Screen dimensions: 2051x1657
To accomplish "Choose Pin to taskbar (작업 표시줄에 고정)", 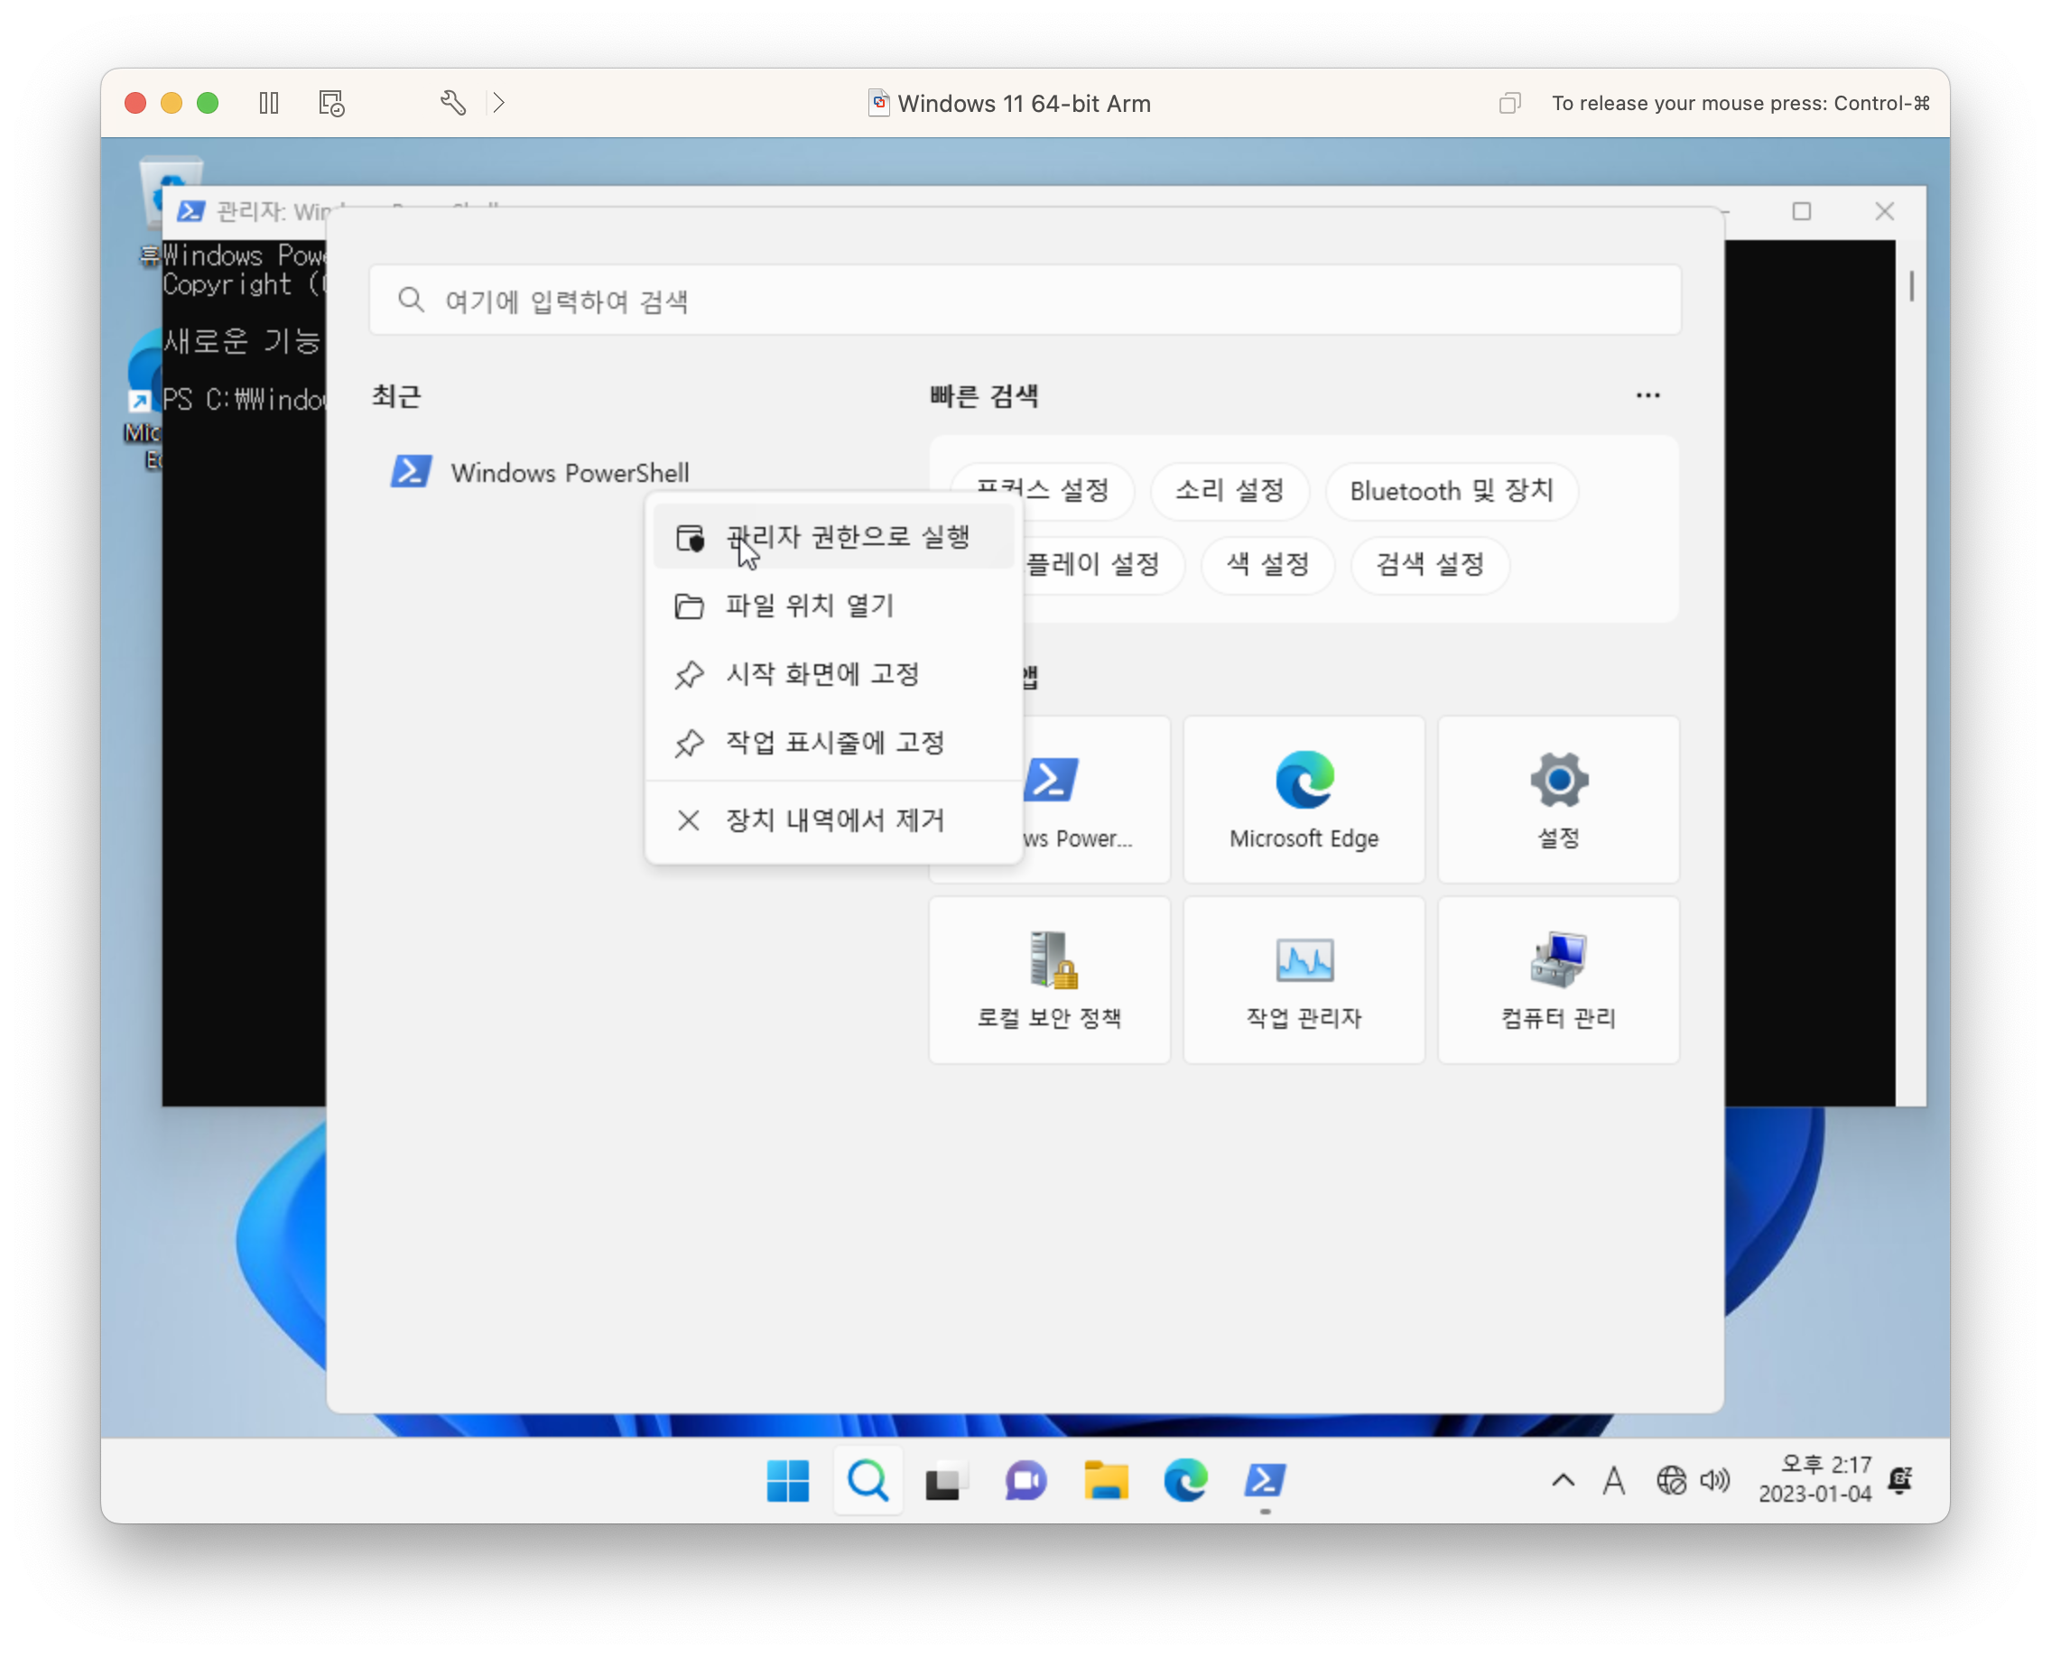I will click(832, 744).
